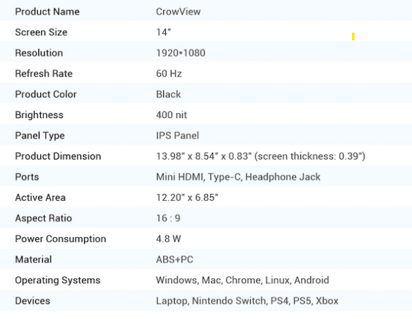The image size is (412, 319).
Task: Click the "IPS Panel" value
Action: [177, 136]
